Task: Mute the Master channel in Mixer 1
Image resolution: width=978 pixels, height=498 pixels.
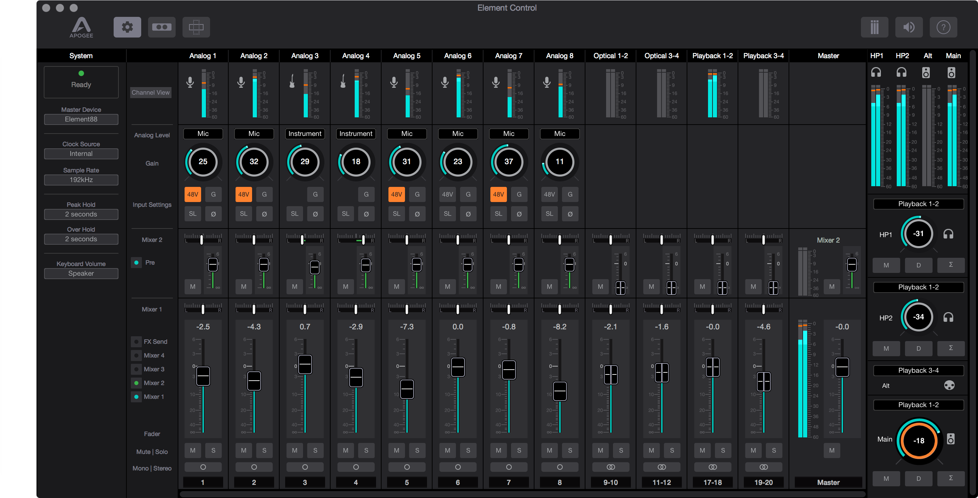Action: click(831, 450)
